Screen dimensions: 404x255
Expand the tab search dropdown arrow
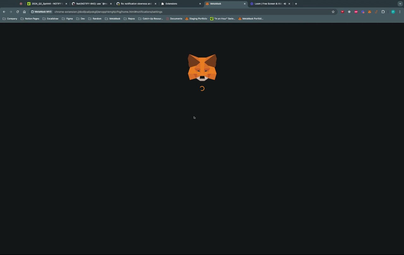[400, 4]
